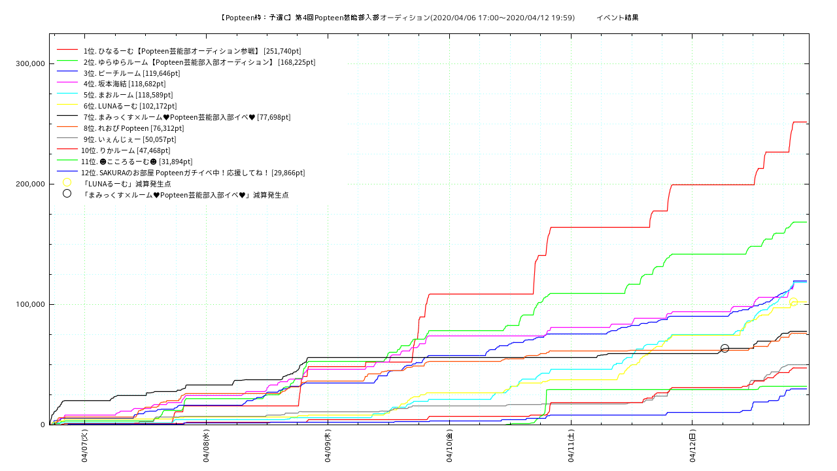Click the 「LUNAるーむ」減算発生点 legend text
The image size is (837, 471).
pyautogui.click(x=127, y=184)
